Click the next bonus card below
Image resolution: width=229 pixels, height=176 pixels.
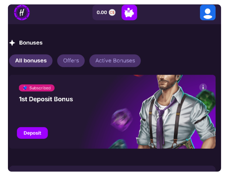(112, 169)
